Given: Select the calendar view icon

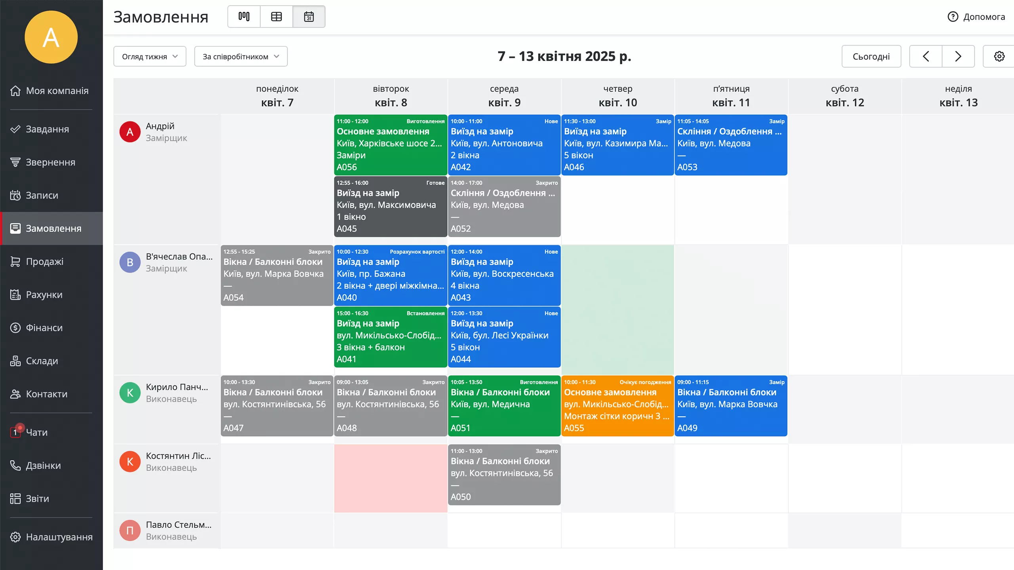Looking at the screenshot, I should 309,17.
